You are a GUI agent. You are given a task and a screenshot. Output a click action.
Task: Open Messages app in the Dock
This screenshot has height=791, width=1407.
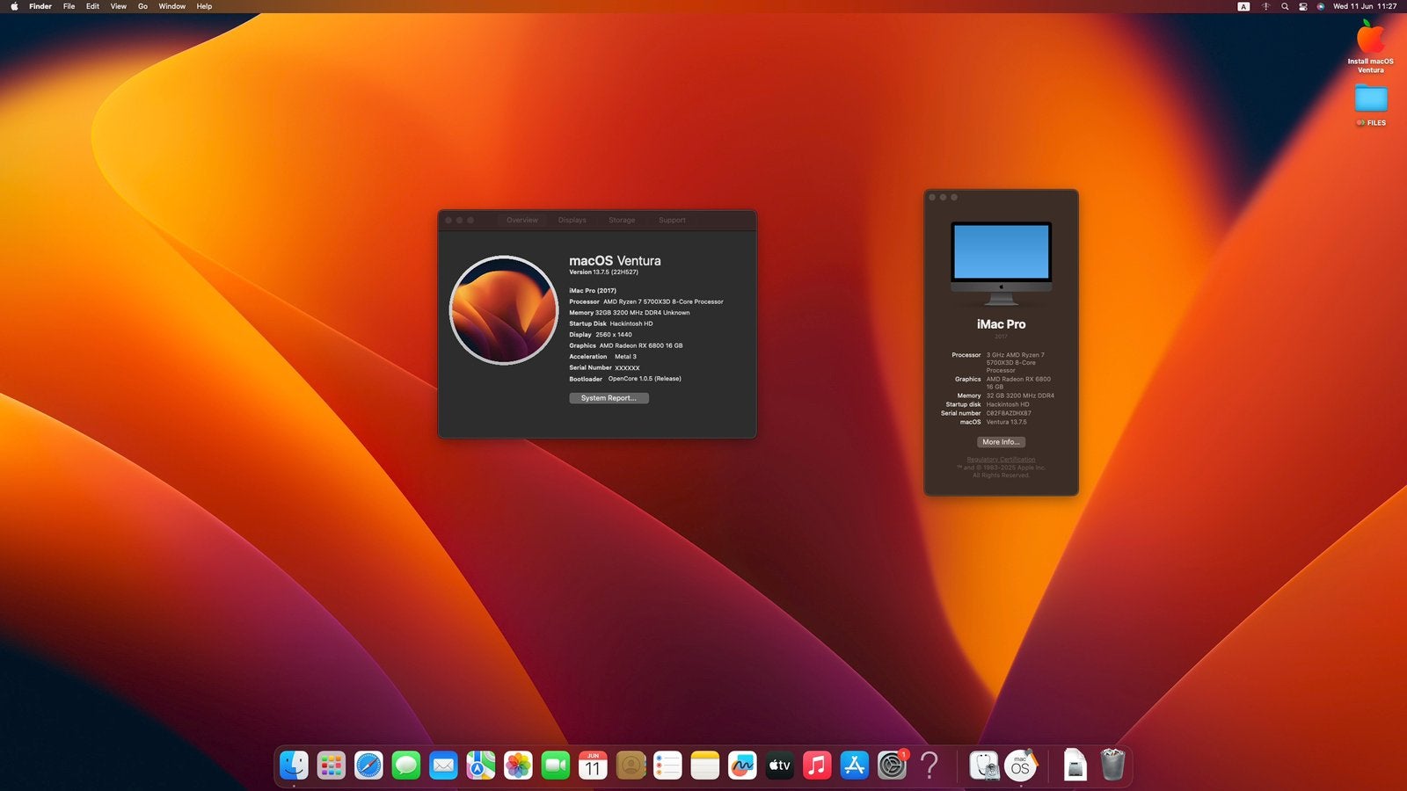[x=406, y=766]
